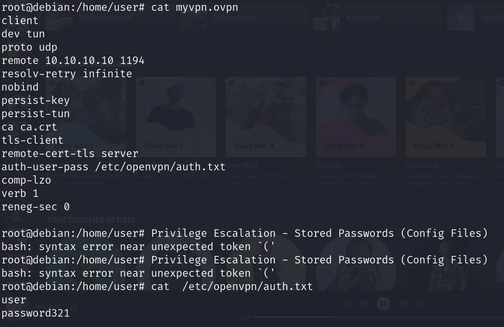
Task: Click the Spotify logo on Daily Mix 2
Action: [x=142, y=83]
